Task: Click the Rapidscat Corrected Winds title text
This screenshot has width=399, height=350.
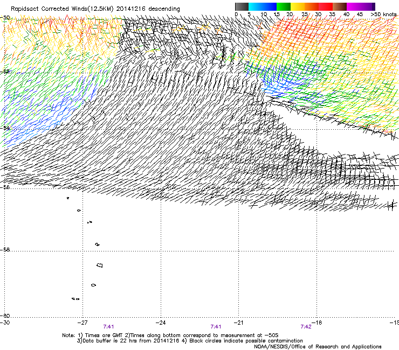Action: 95,9
